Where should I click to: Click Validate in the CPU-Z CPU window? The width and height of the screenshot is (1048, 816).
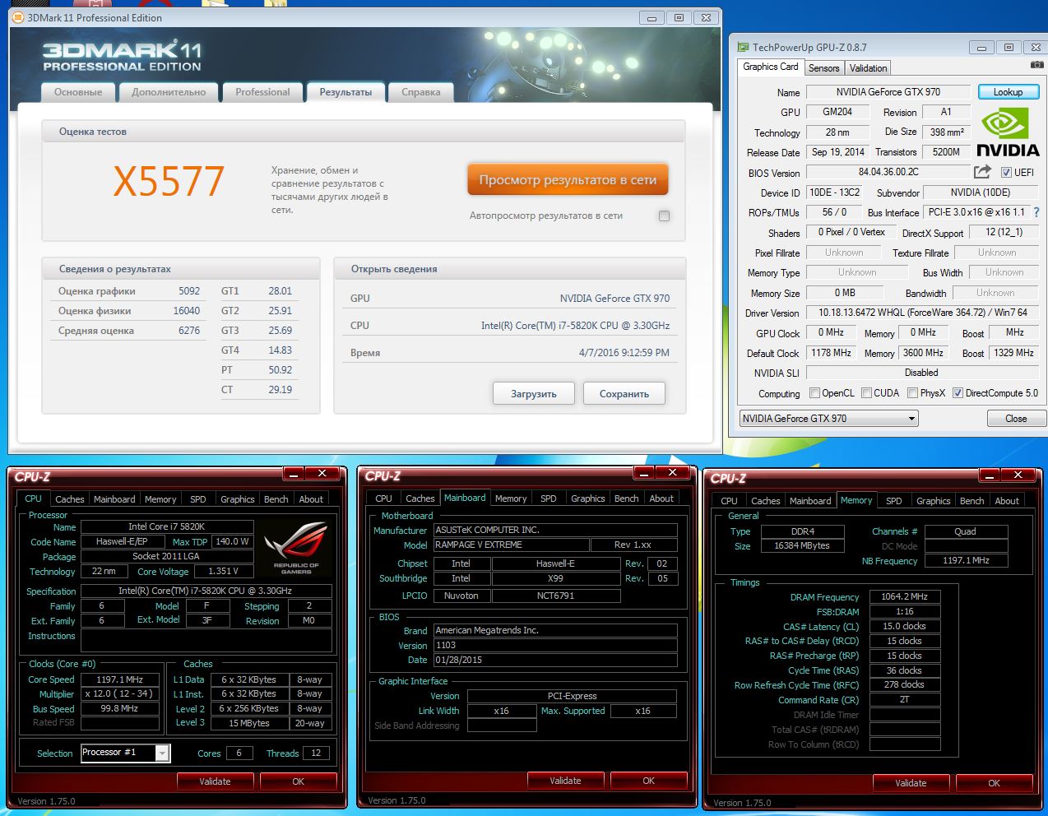pyautogui.click(x=215, y=781)
